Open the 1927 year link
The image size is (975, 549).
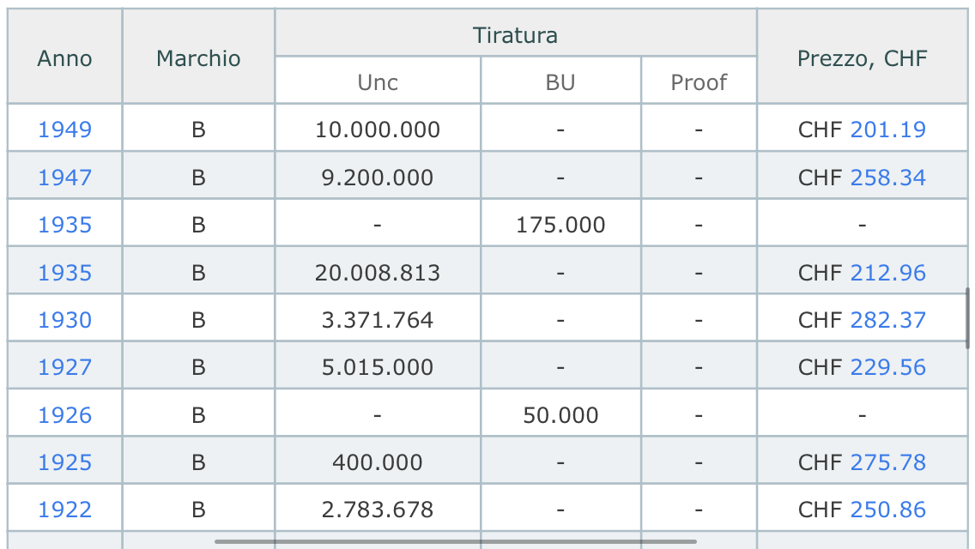(64, 367)
